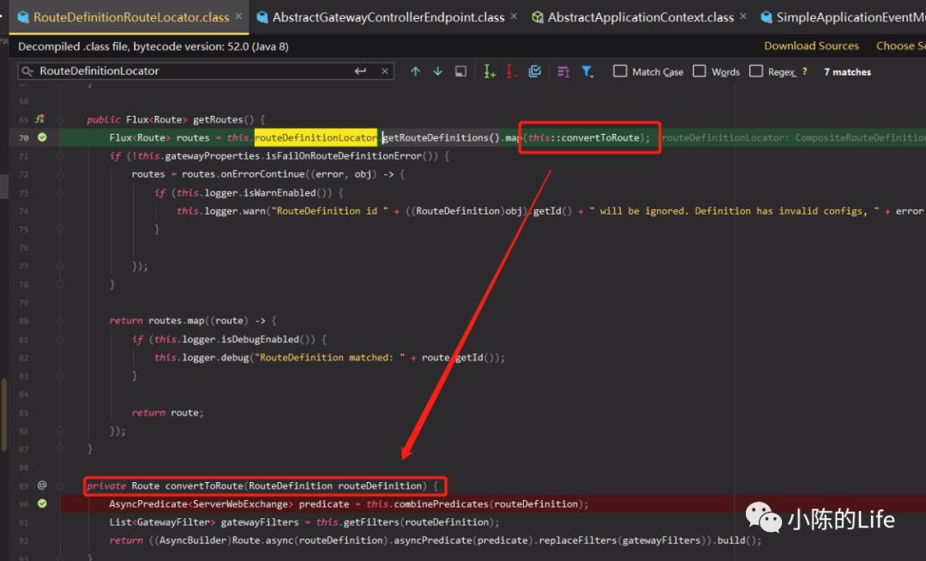Image resolution: width=926 pixels, height=561 pixels.
Task: Open regex help question mark
Action: pos(804,71)
